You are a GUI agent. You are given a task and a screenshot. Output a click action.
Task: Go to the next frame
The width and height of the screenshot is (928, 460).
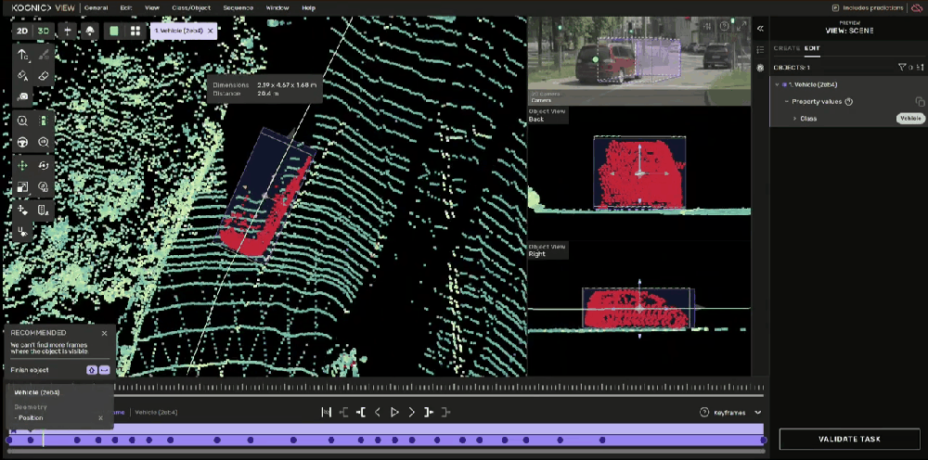click(412, 412)
